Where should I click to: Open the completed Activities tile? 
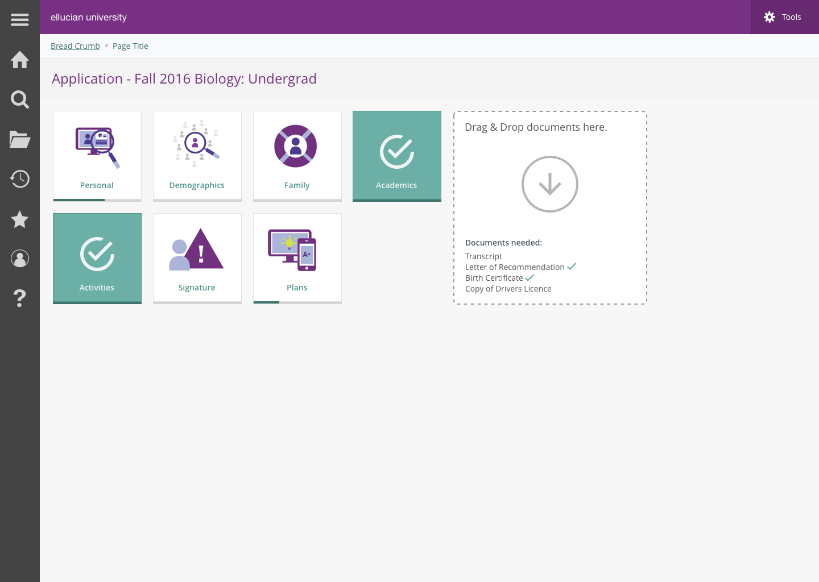pyautogui.click(x=97, y=259)
